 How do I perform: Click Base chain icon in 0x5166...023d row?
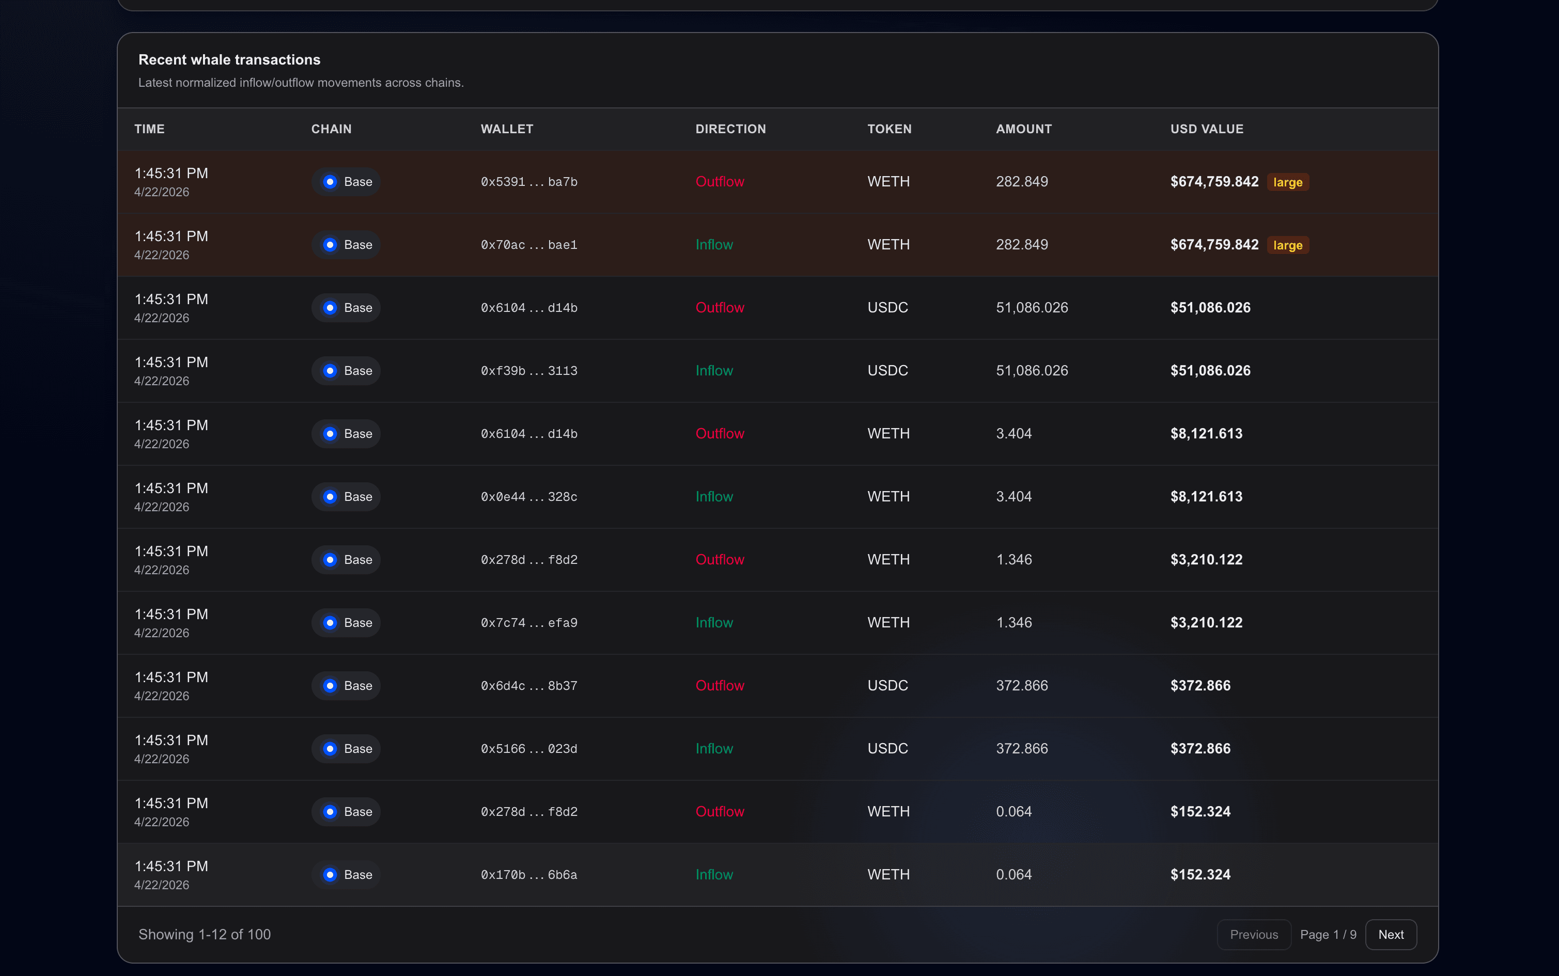pos(330,748)
